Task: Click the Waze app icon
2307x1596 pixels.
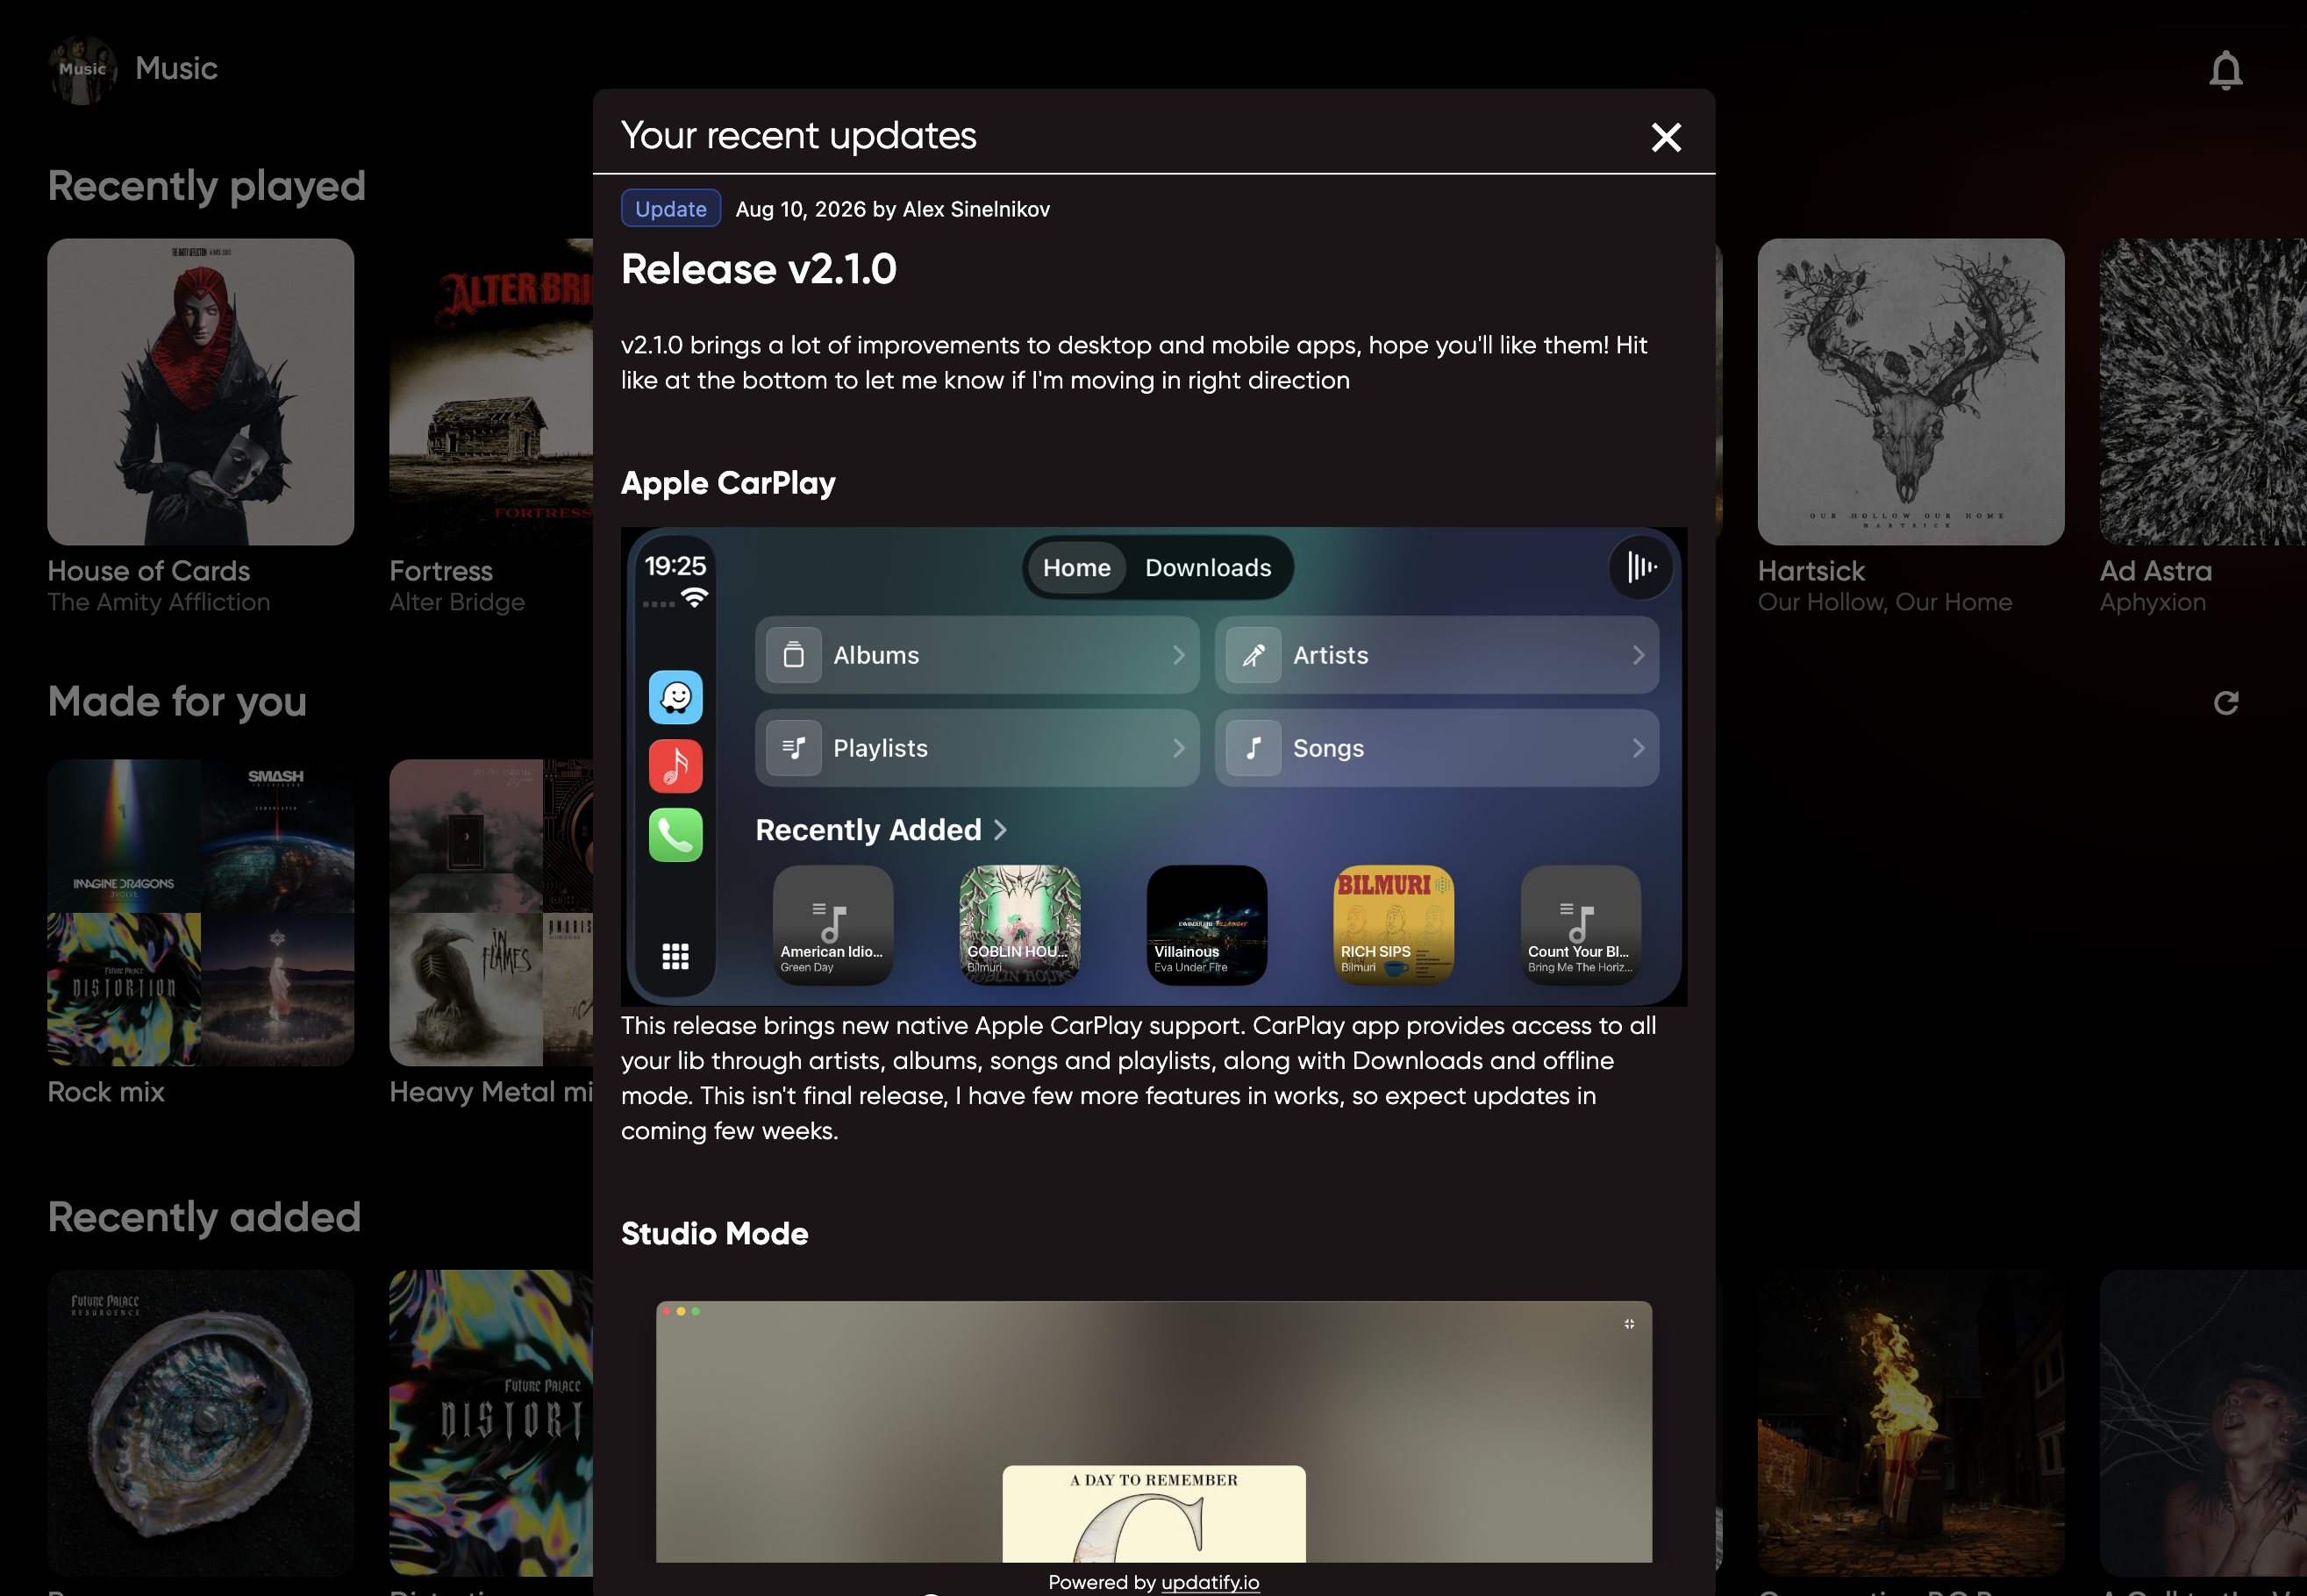Action: (x=676, y=697)
